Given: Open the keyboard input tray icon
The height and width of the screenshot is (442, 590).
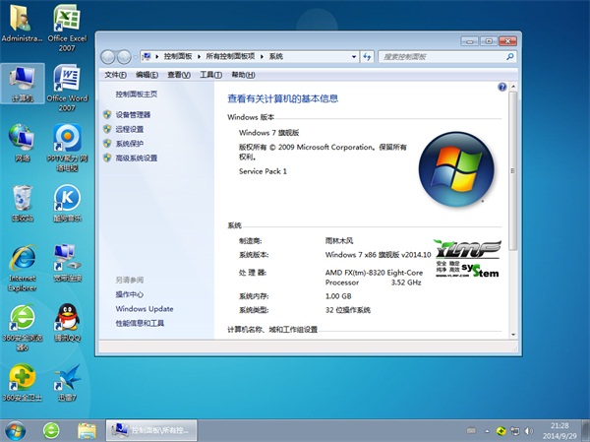Looking at the screenshot, I should tap(471, 430).
